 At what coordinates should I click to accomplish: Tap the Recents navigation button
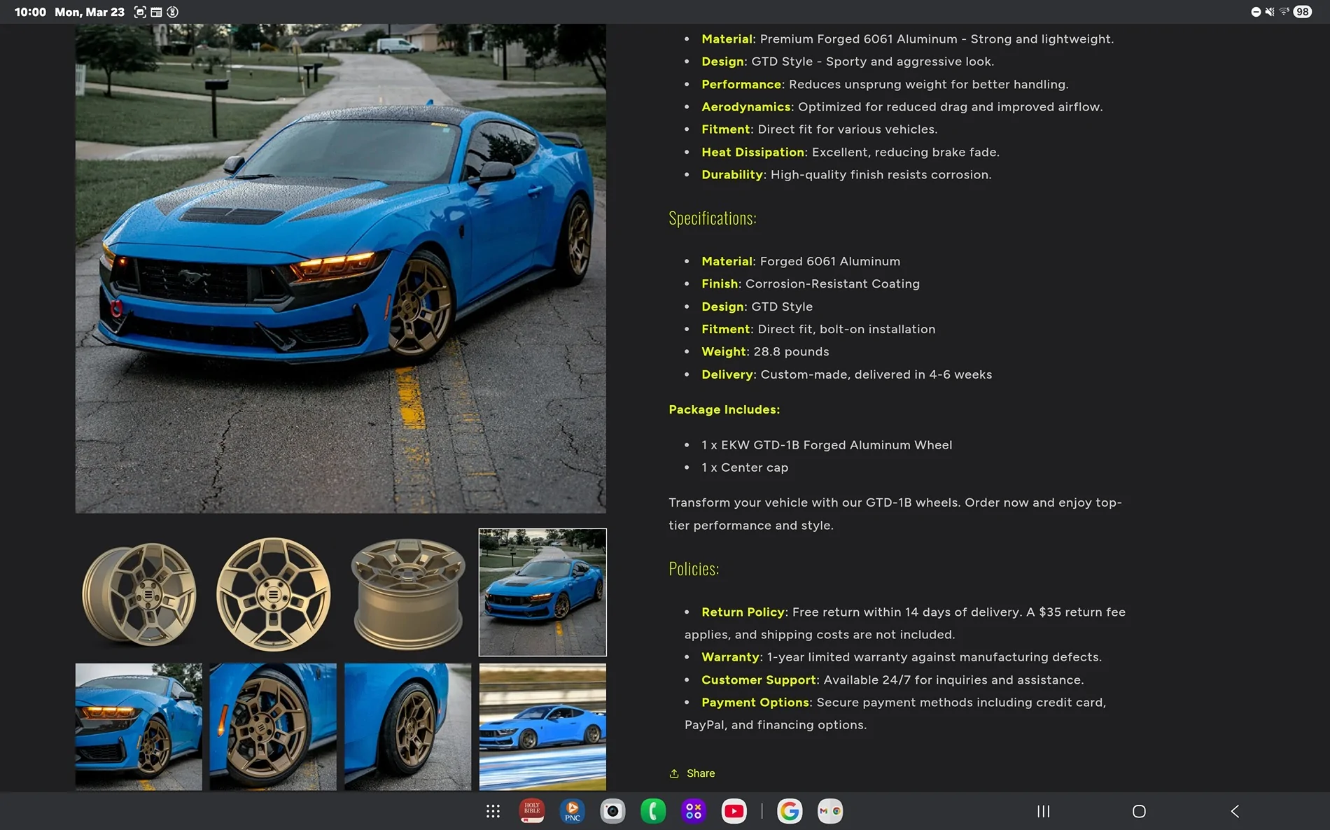1043,811
